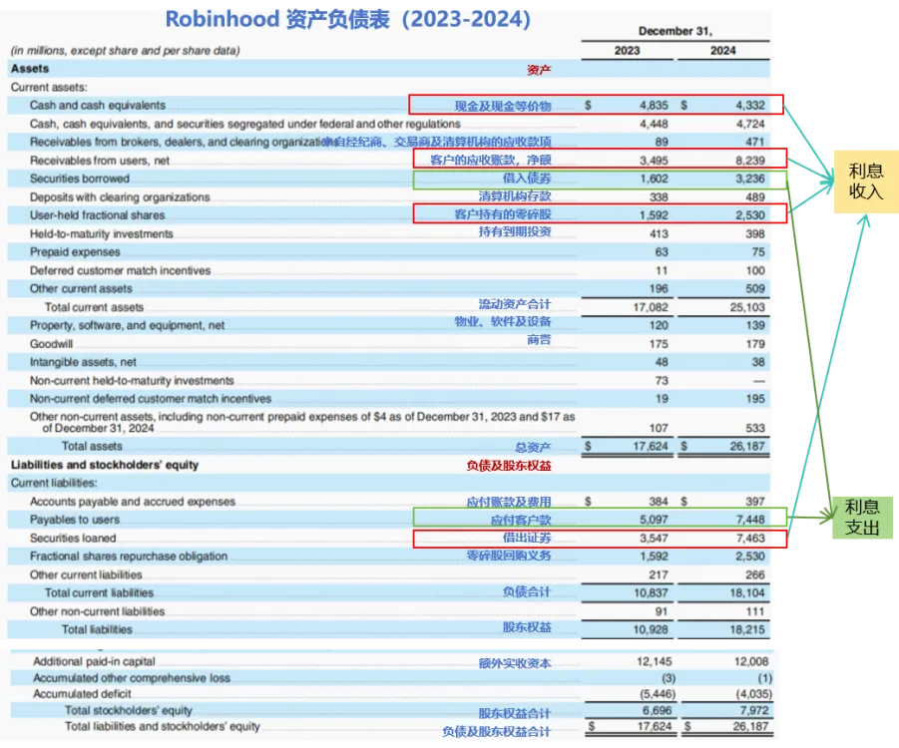Screen dimensions: 899x748
Task: Click 'Accumulated deficit' row label
Action: [x=82, y=694]
